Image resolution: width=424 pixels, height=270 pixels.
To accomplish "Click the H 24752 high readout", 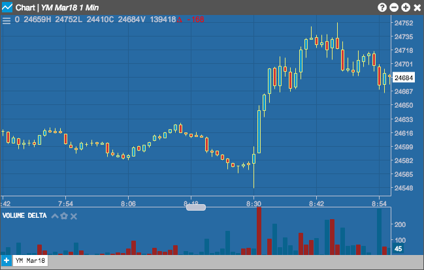I will click(62, 20).
